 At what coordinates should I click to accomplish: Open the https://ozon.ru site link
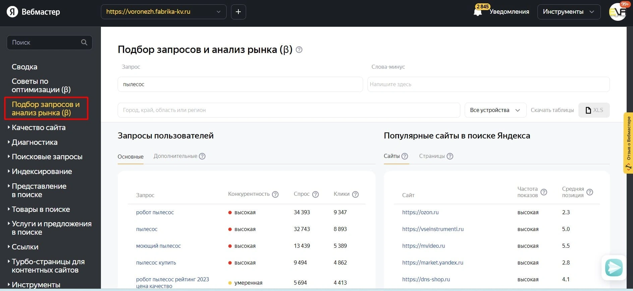coord(420,213)
